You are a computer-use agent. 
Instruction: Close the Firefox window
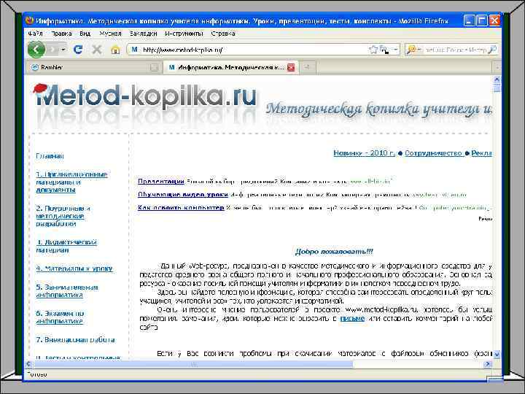[x=494, y=20]
